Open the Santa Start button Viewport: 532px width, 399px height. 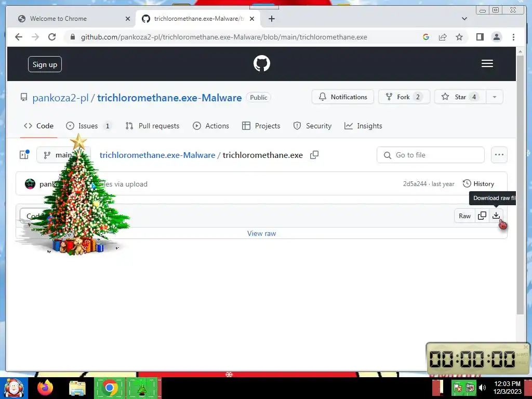[x=14, y=388]
